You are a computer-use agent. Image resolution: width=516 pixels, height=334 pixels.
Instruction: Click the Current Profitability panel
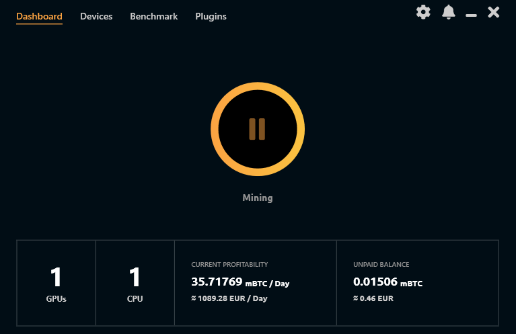click(256, 283)
